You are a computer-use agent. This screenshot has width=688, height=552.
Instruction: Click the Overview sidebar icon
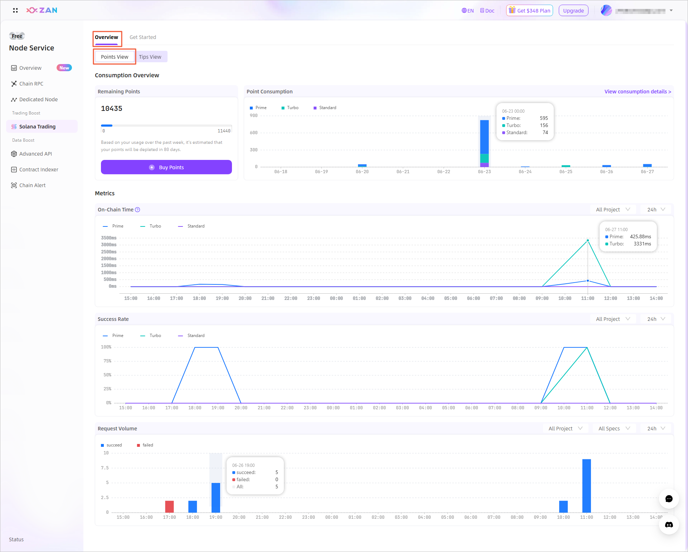point(14,68)
